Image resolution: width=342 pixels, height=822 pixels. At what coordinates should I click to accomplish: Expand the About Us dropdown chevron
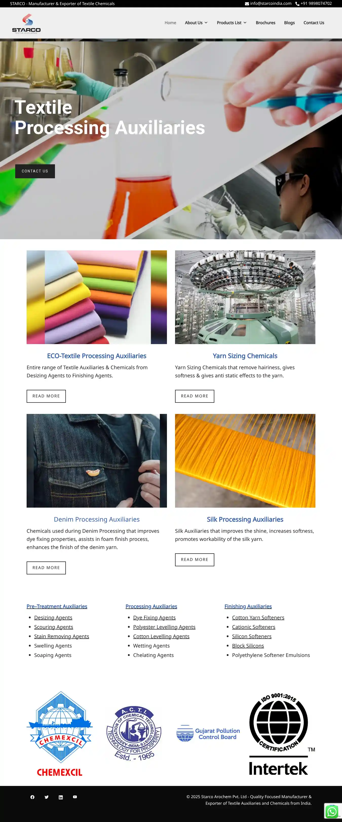click(206, 23)
